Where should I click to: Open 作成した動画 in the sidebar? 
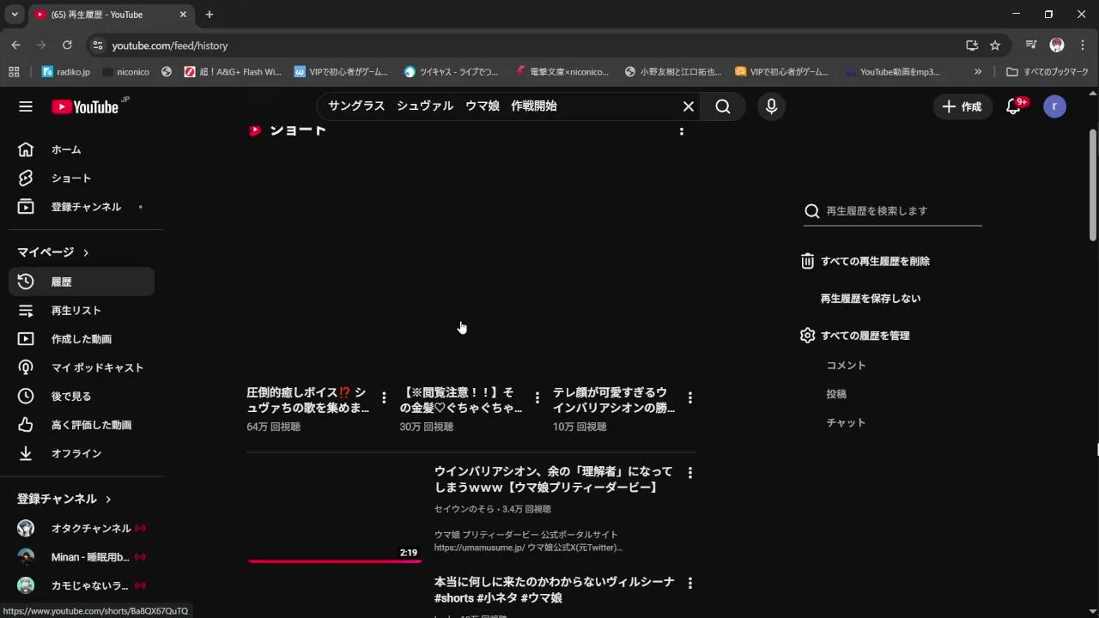(x=82, y=339)
